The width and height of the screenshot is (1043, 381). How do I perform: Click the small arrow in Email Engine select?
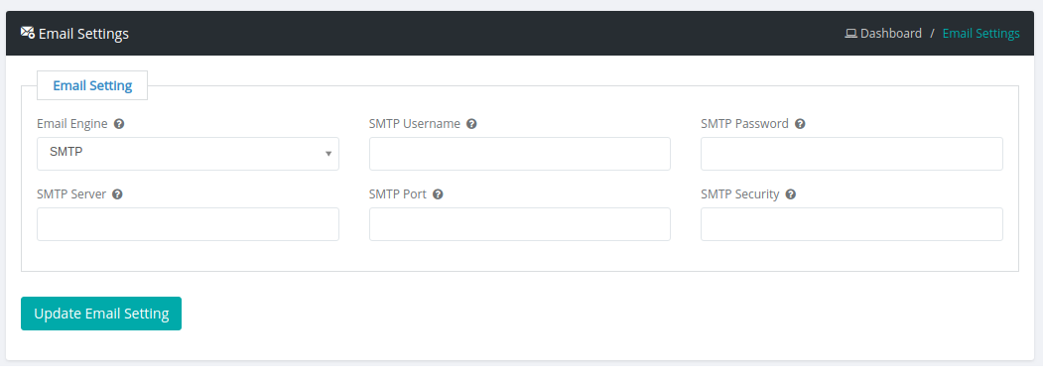click(x=327, y=154)
